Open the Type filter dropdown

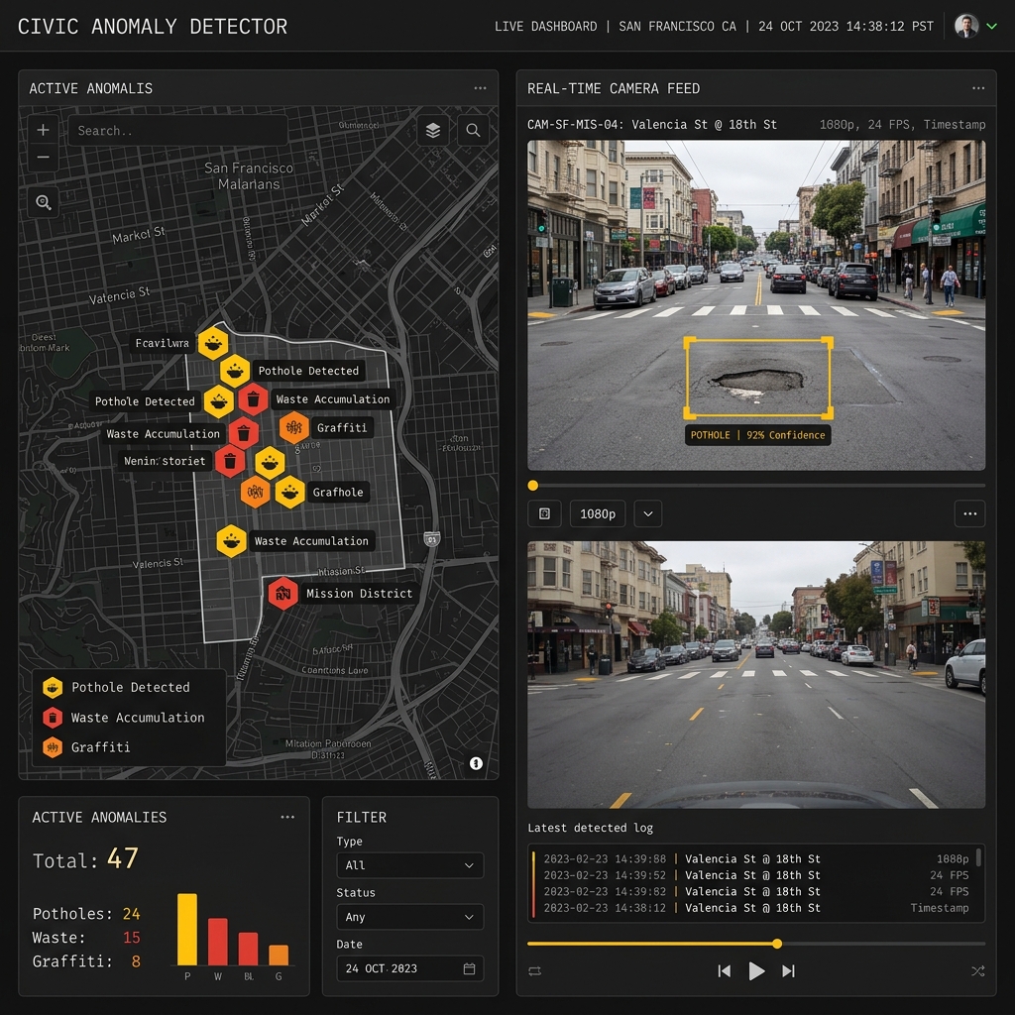pyautogui.click(x=409, y=865)
